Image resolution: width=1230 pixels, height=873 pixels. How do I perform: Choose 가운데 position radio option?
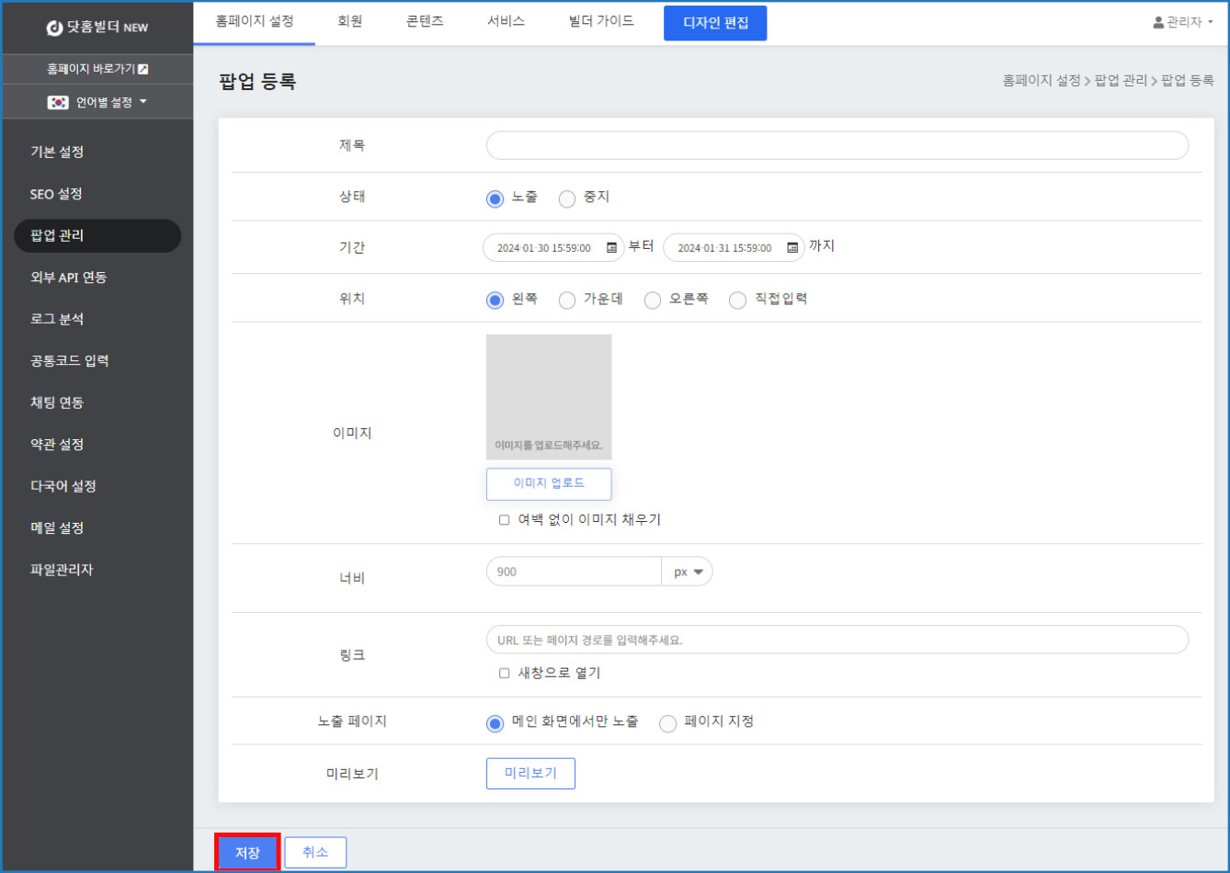click(x=567, y=300)
